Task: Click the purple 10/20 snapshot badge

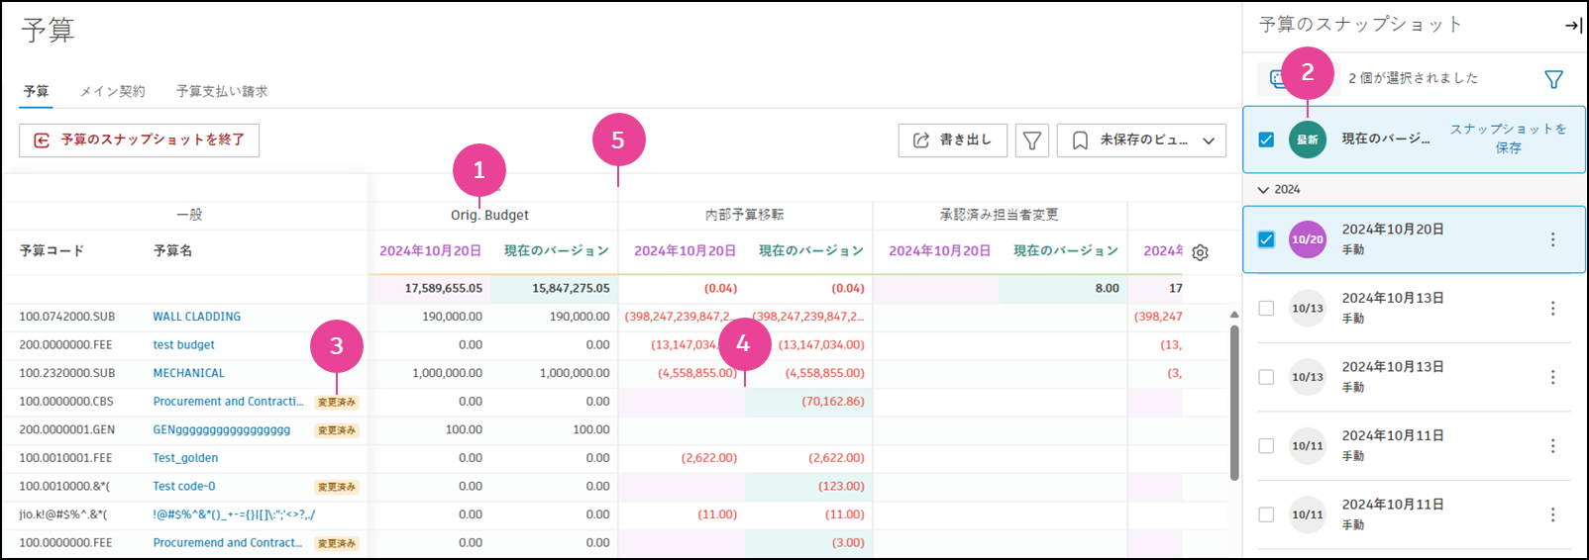Action: pyautogui.click(x=1308, y=239)
